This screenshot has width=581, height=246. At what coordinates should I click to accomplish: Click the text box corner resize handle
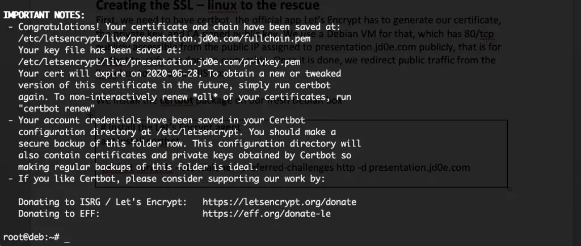pos(510,189)
